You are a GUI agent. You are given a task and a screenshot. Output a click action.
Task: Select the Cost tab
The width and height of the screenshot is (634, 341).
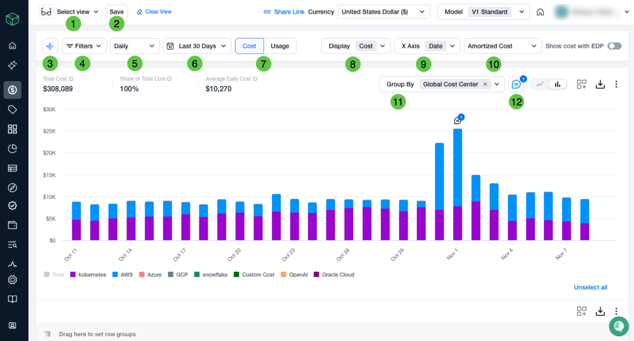tap(249, 46)
